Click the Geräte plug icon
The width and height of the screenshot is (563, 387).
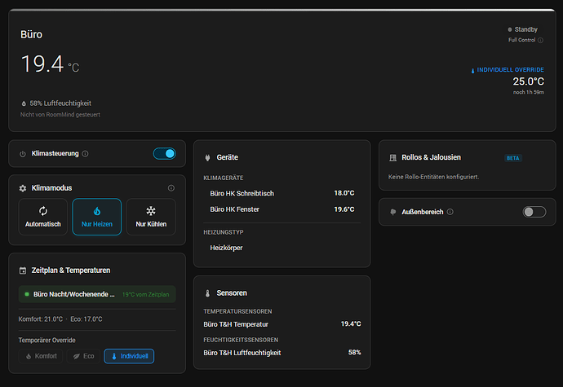tap(207, 157)
